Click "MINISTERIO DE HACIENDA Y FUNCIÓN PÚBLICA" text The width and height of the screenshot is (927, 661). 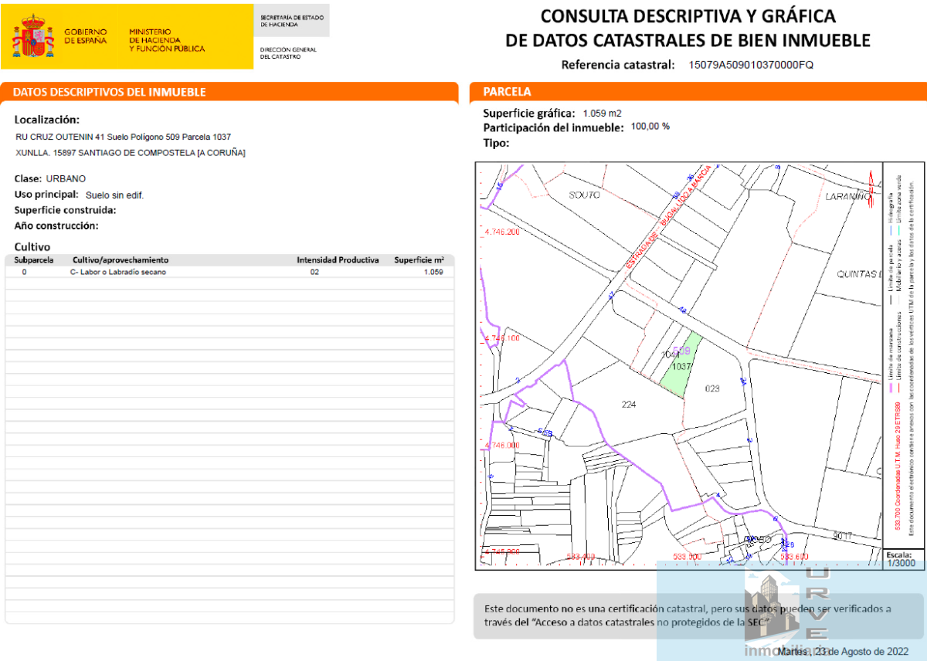[x=167, y=40]
